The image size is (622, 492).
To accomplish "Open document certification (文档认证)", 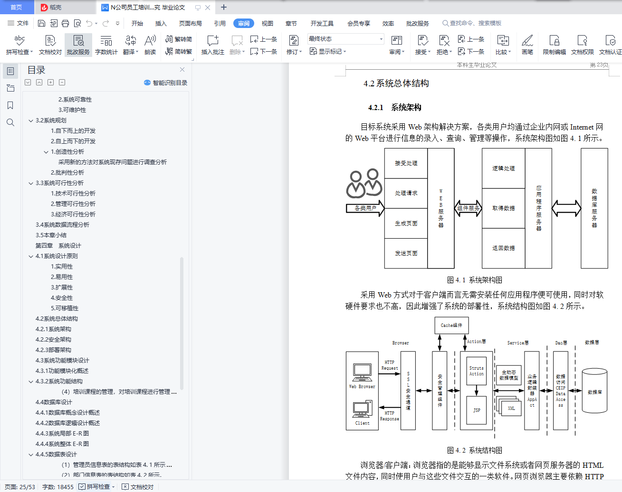I will [611, 45].
